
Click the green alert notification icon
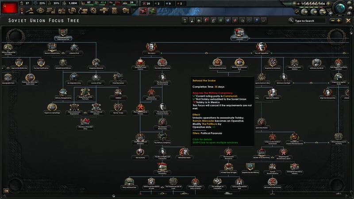pos(152,11)
